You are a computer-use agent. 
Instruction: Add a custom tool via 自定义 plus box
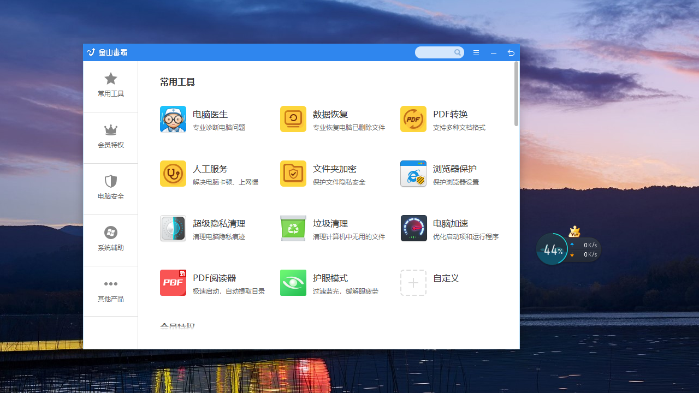(413, 283)
